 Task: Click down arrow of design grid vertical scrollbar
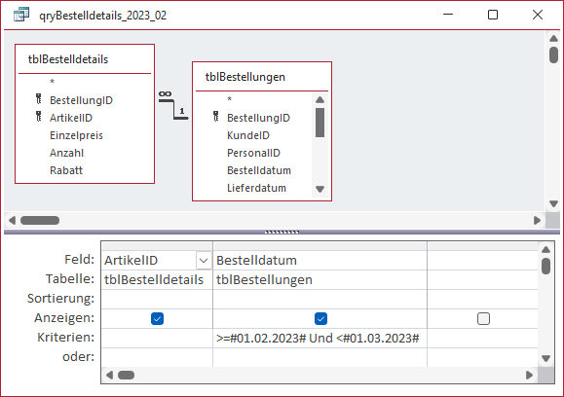point(546,358)
